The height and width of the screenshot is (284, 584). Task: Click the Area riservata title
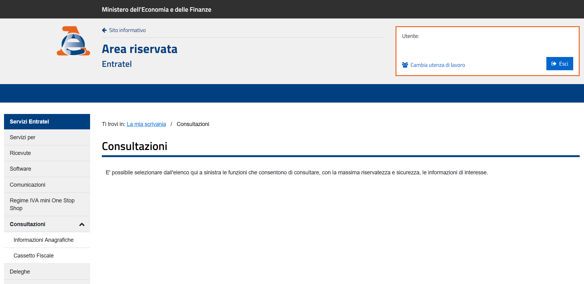[x=139, y=49]
